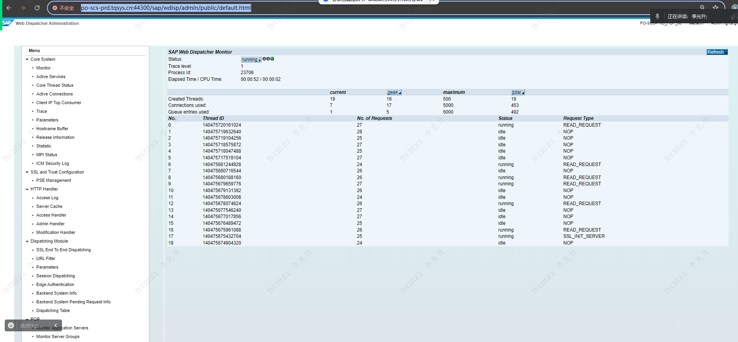Click the No. of Requests header
The height and width of the screenshot is (342, 738).
click(375, 118)
